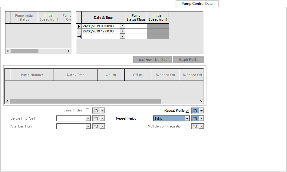
Task: Click Initial Speed (rpm) header in date table
Action: (158, 18)
